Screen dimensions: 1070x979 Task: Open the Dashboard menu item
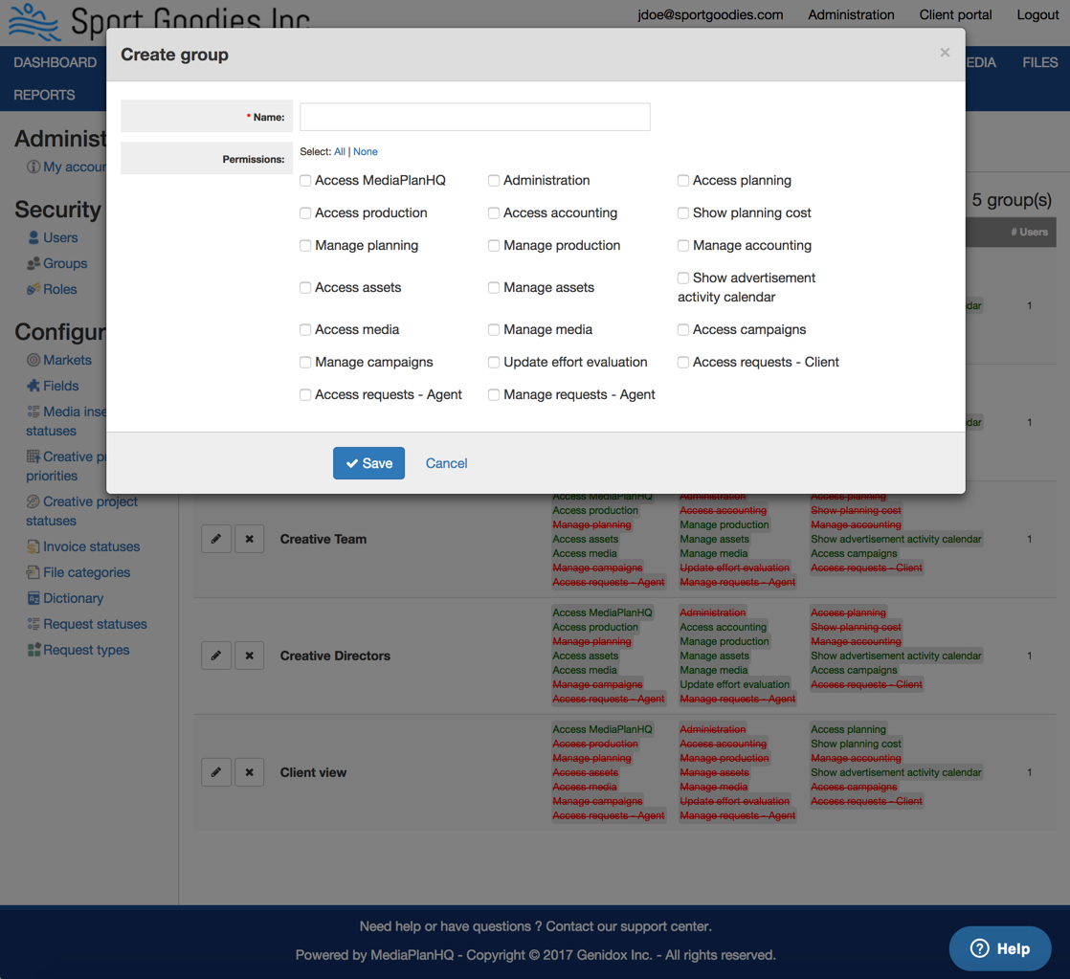point(55,62)
